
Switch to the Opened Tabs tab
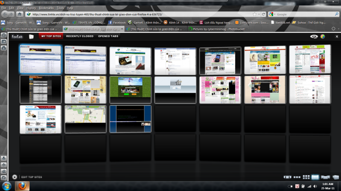[x=108, y=37]
